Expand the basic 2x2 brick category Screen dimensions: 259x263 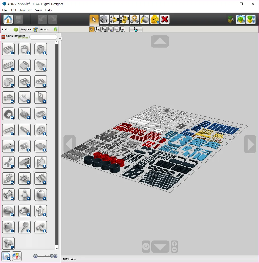tap(8, 49)
